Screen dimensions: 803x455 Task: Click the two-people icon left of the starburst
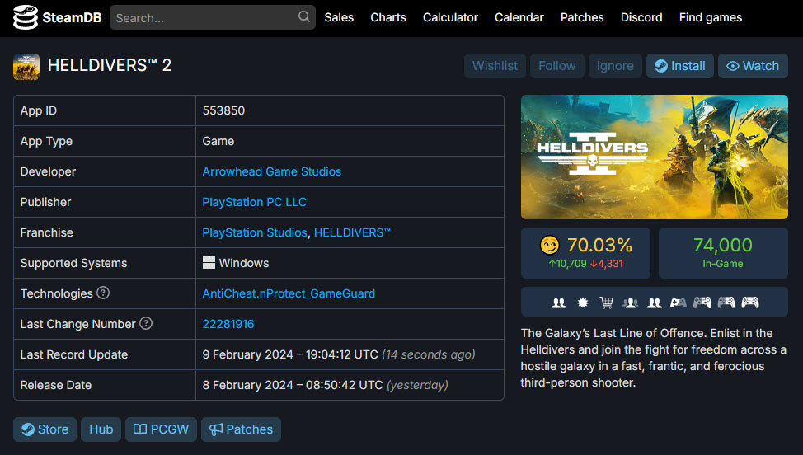click(x=559, y=303)
